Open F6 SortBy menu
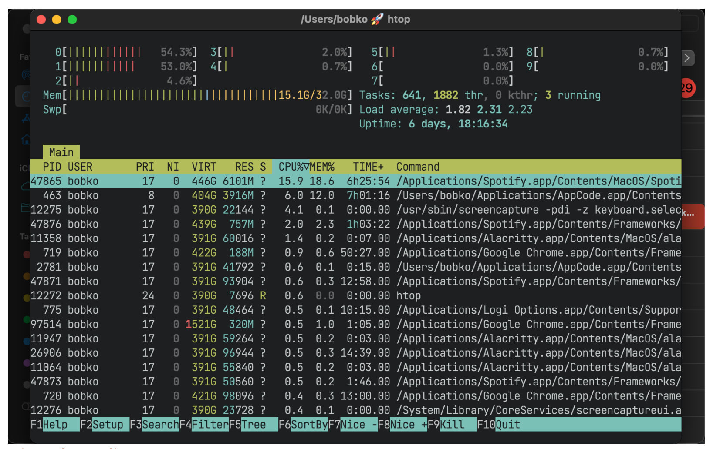The height and width of the screenshot is (449, 710). click(303, 425)
